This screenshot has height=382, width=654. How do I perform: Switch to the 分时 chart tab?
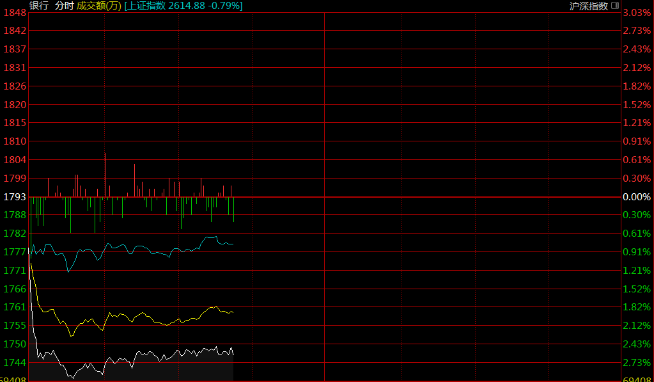tap(64, 6)
